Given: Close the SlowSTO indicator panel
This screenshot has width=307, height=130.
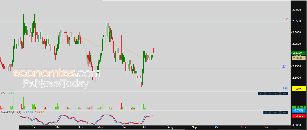Looking at the screenshot, I should pos(266,113).
